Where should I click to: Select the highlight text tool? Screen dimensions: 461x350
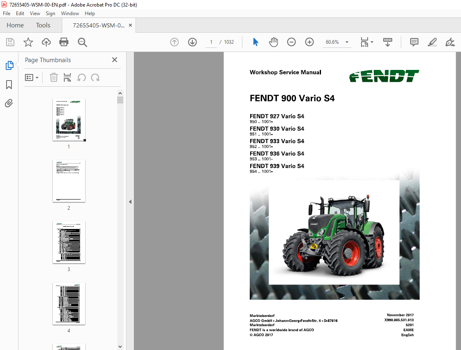[x=432, y=42]
